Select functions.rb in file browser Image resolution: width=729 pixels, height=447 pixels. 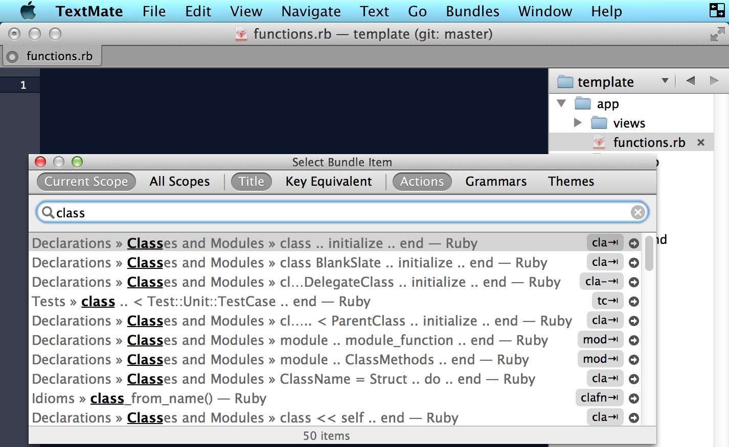(x=631, y=142)
